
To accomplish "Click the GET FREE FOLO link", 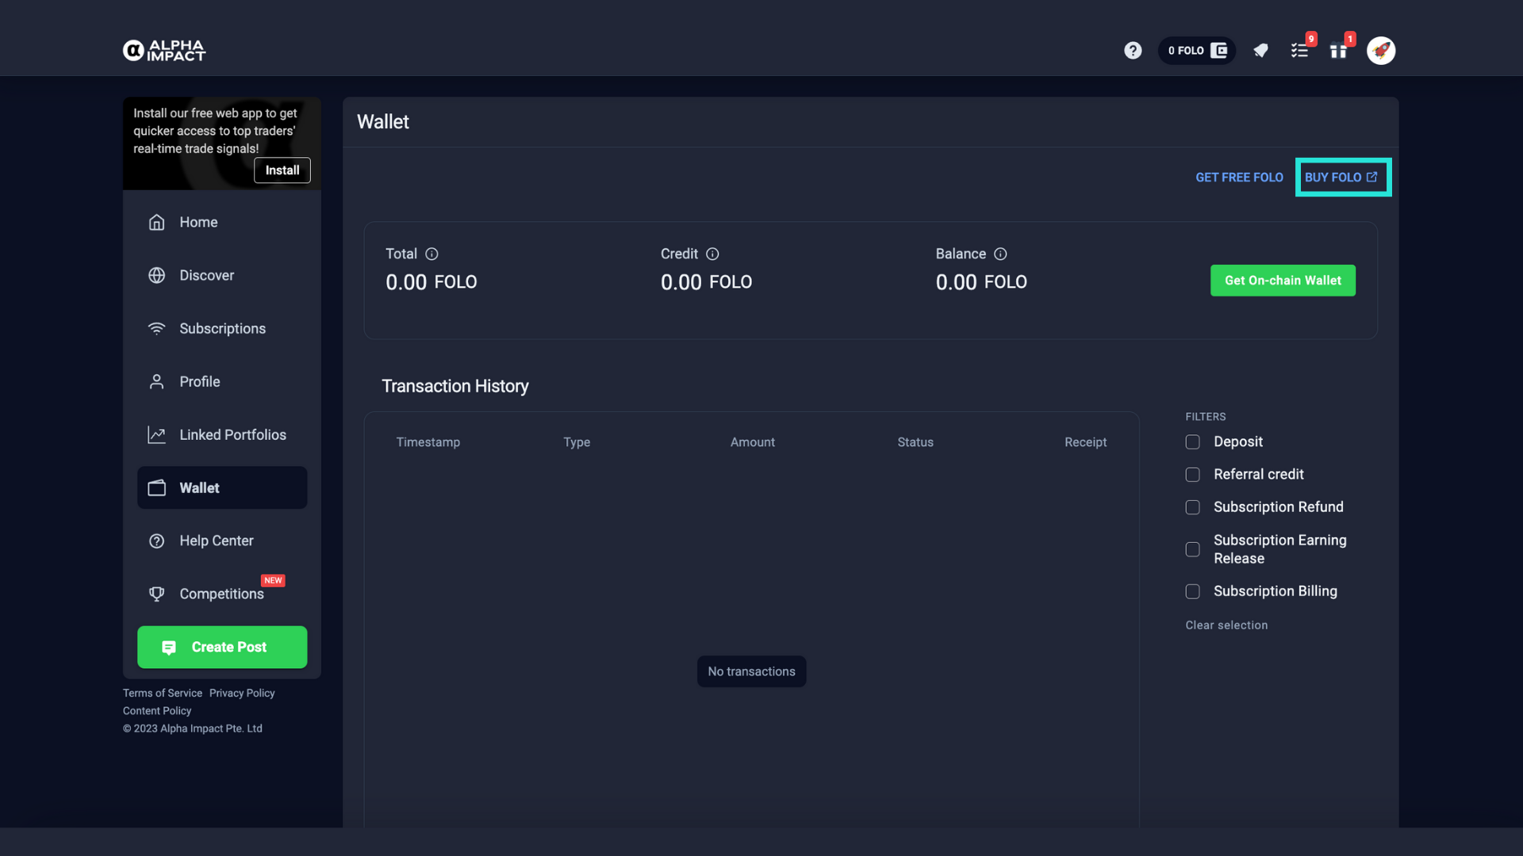I will 1239,178.
